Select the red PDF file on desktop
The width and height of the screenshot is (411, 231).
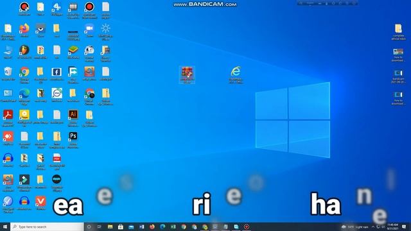[57, 162]
